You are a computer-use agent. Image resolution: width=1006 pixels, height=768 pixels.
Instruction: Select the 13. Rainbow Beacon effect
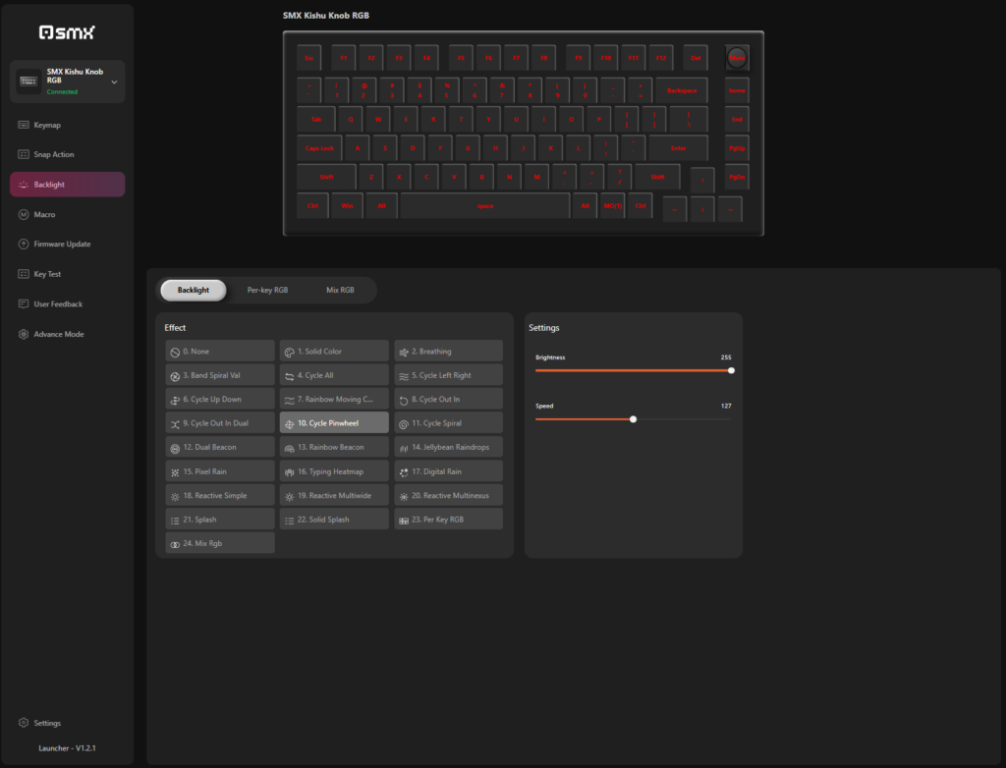pos(334,447)
